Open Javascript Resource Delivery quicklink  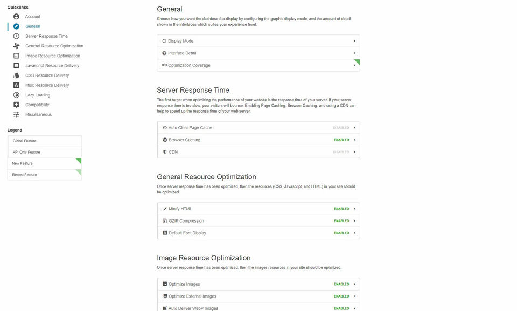pyautogui.click(x=52, y=66)
